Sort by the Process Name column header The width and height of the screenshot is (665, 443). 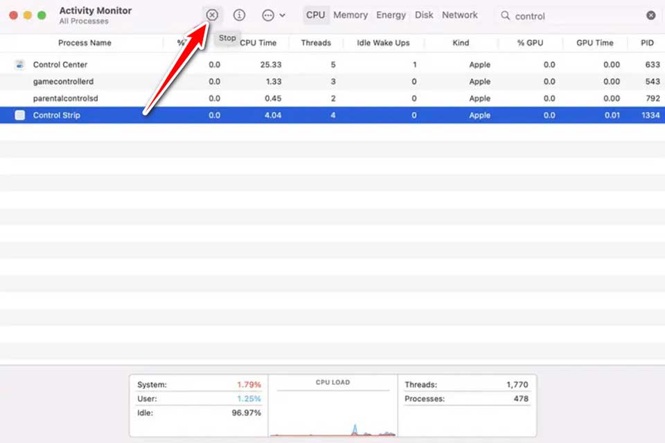(x=85, y=43)
